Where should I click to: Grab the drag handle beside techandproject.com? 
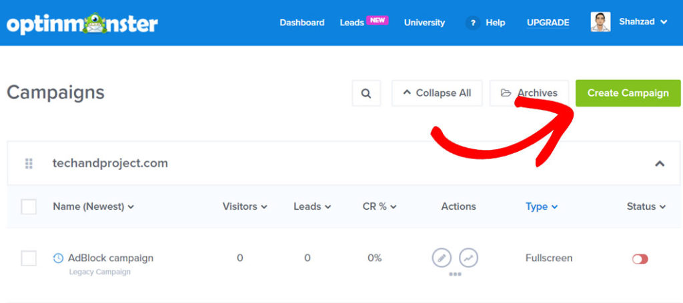tap(29, 163)
